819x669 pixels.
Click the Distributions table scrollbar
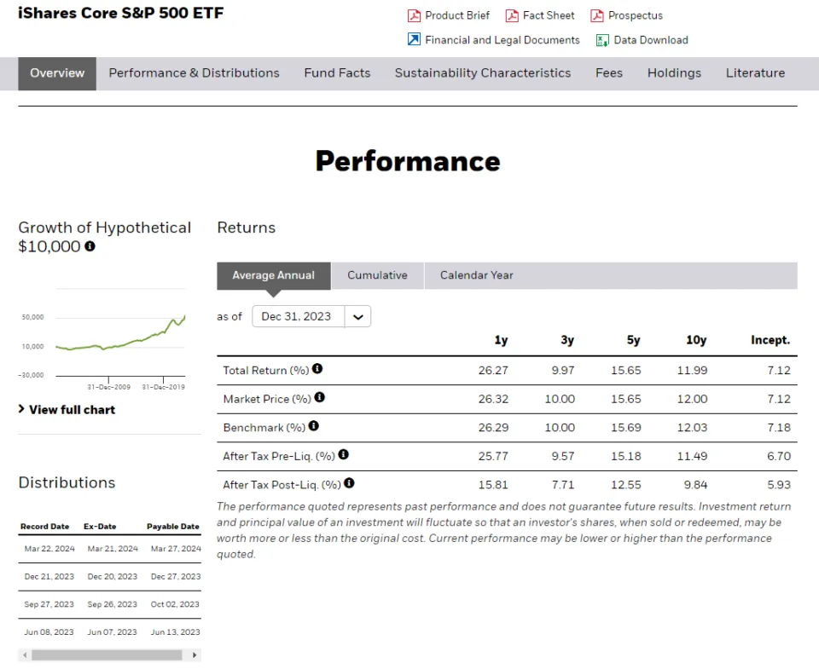pos(108,655)
